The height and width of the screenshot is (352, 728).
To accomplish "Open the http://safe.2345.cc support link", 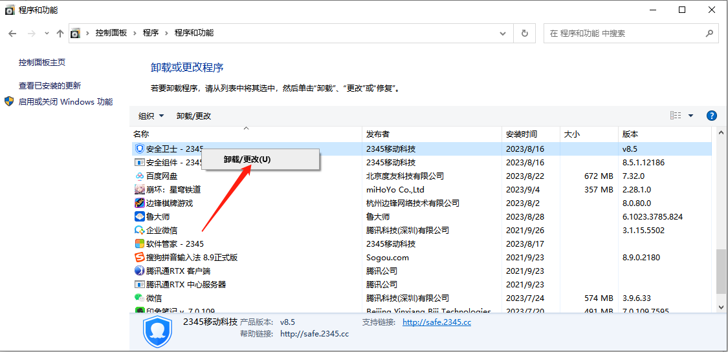I will 436,322.
